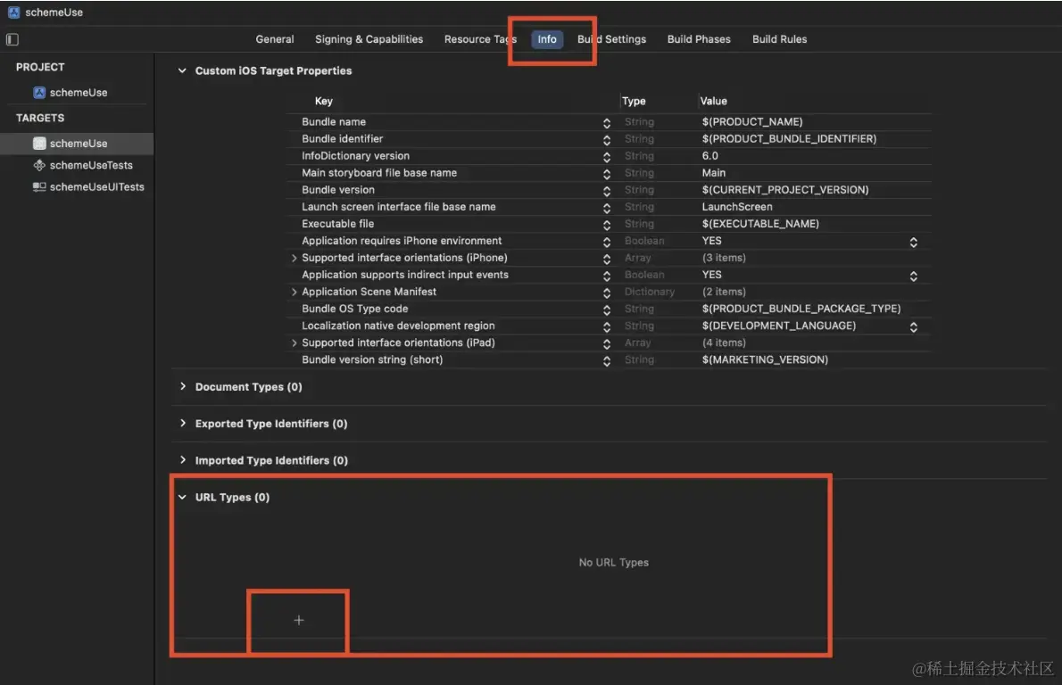This screenshot has width=1062, height=685.
Task: Click the Main storyboard value
Action: pyautogui.click(x=714, y=173)
